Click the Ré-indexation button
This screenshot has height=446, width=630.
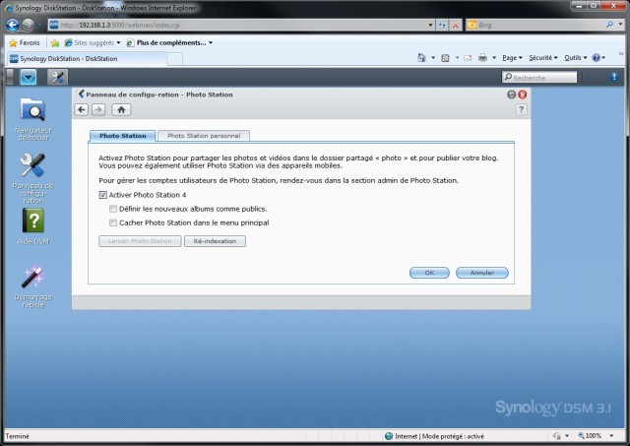215,241
